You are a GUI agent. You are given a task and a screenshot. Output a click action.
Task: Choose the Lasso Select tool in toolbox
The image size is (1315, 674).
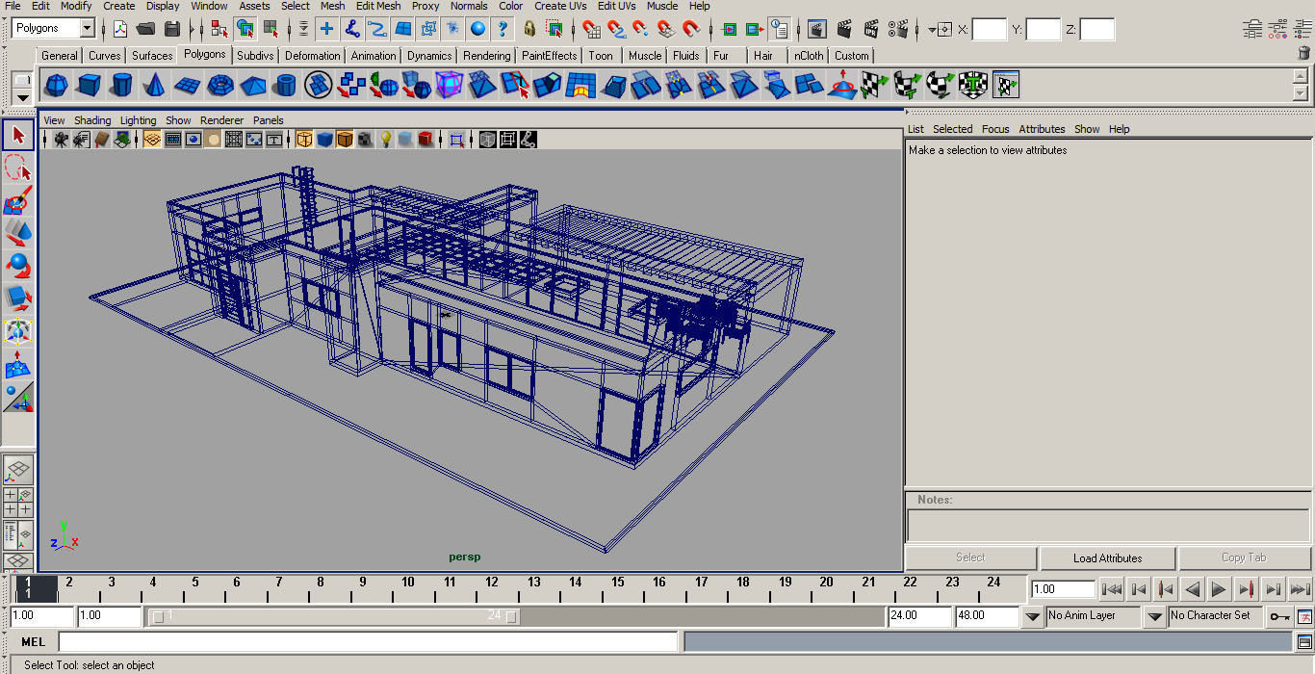coord(18,168)
